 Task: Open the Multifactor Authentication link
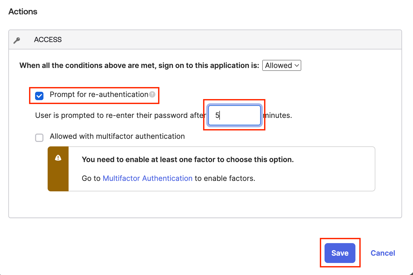148,178
